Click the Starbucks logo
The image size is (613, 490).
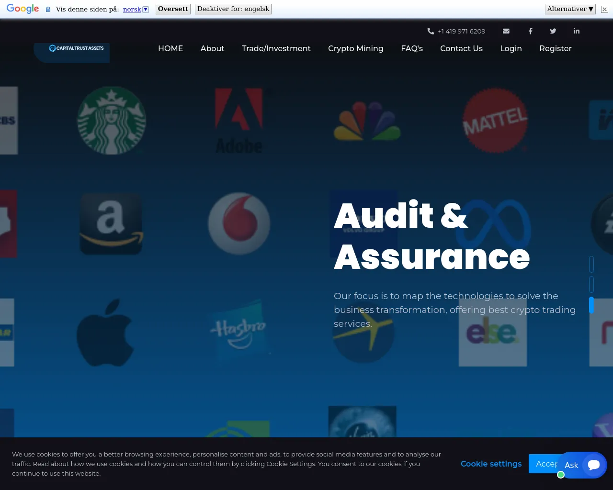pyautogui.click(x=112, y=121)
